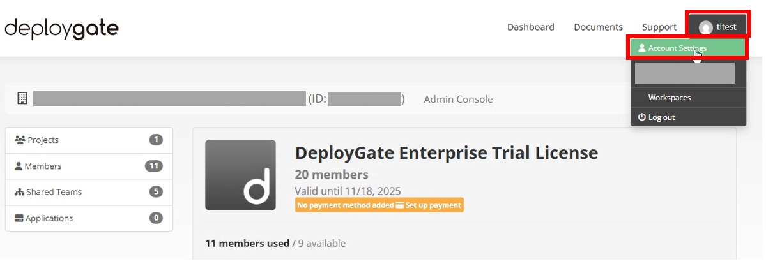The image size is (766, 273).
Task: Click the Account Settings person icon
Action: point(642,48)
